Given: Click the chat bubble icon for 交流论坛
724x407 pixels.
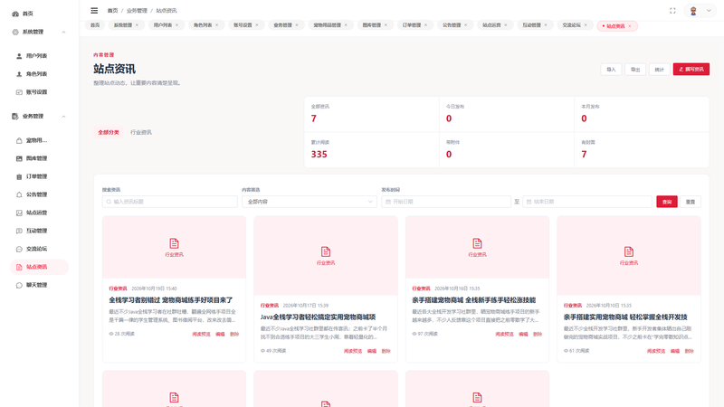Looking at the screenshot, I should 19,250.
